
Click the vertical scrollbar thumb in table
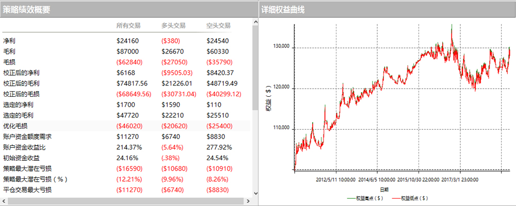coord(254,67)
